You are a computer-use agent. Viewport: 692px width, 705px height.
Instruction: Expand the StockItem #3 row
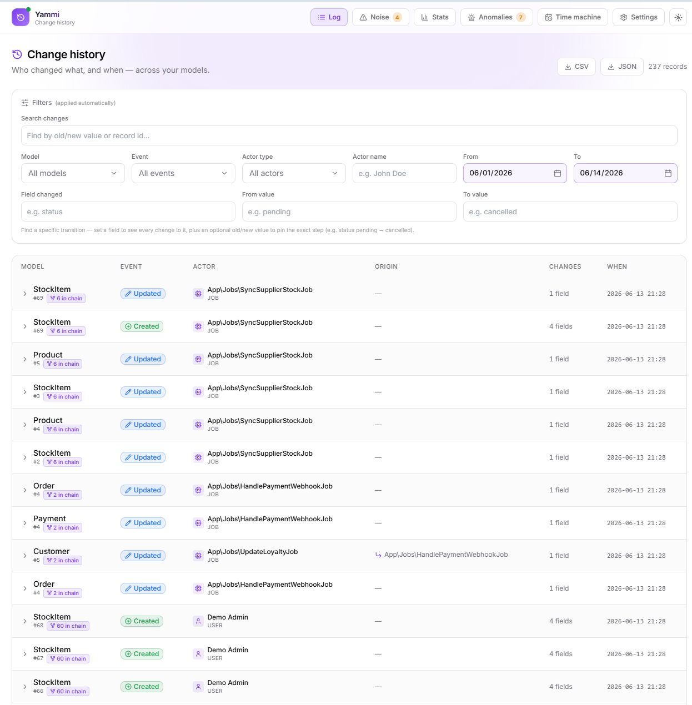click(x=25, y=392)
